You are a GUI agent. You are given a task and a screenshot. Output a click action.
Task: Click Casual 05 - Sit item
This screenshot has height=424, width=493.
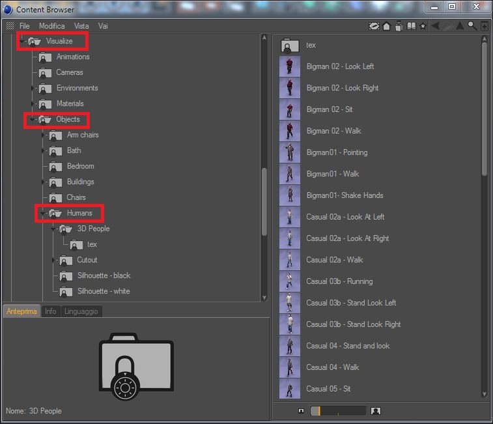[x=315, y=389]
